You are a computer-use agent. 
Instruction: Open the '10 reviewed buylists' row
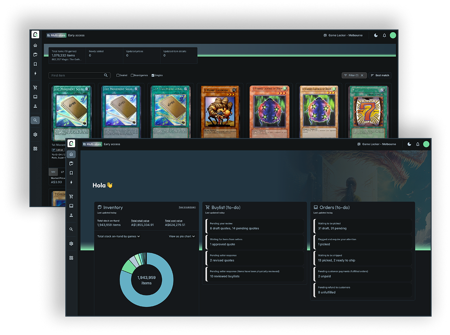(254, 274)
